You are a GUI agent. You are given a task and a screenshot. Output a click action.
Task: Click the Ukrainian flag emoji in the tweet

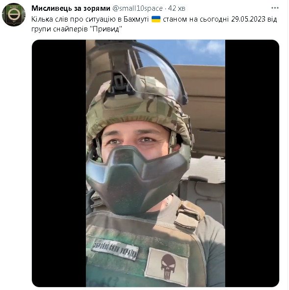tap(156, 19)
